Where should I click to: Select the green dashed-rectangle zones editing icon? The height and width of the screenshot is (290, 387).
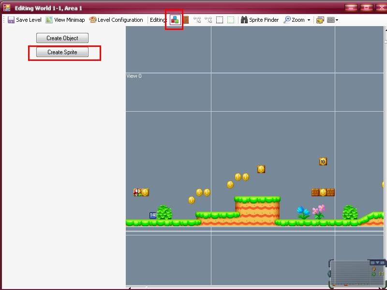(231, 20)
